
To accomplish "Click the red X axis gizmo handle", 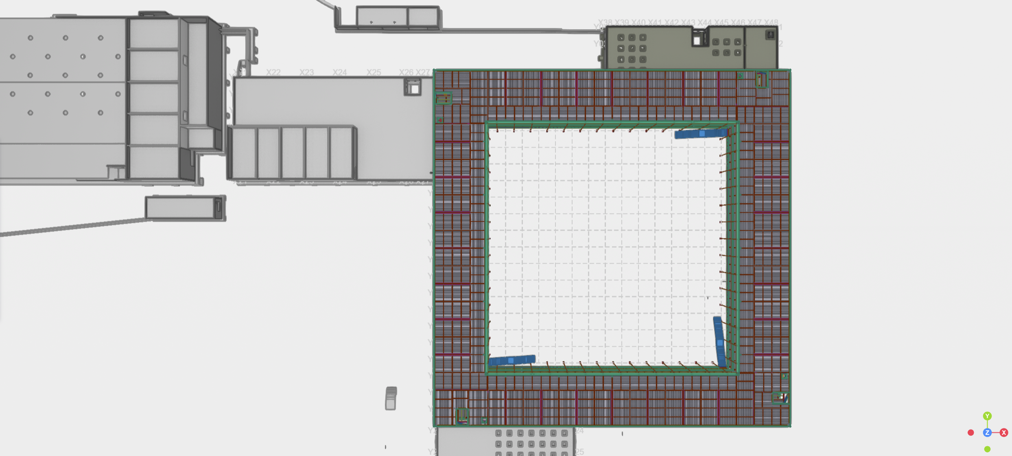I will point(1004,432).
